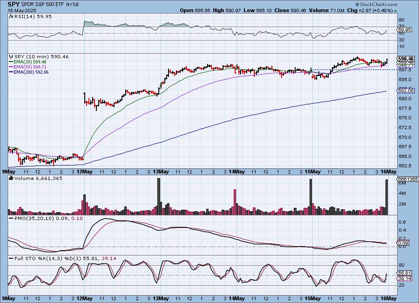Screen dimensions: 419x303
Task: Select the purple EMA(50) line swatch
Action: point(11,67)
